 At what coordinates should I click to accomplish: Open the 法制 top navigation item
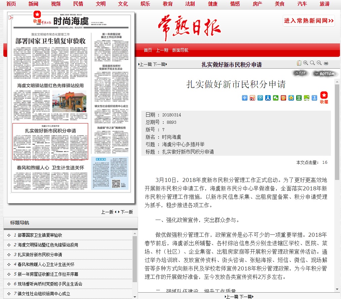point(190,4)
